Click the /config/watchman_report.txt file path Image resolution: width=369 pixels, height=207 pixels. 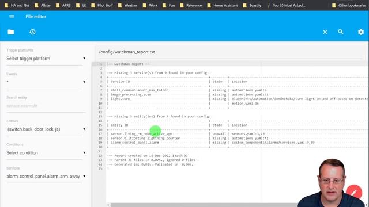tap(127, 52)
